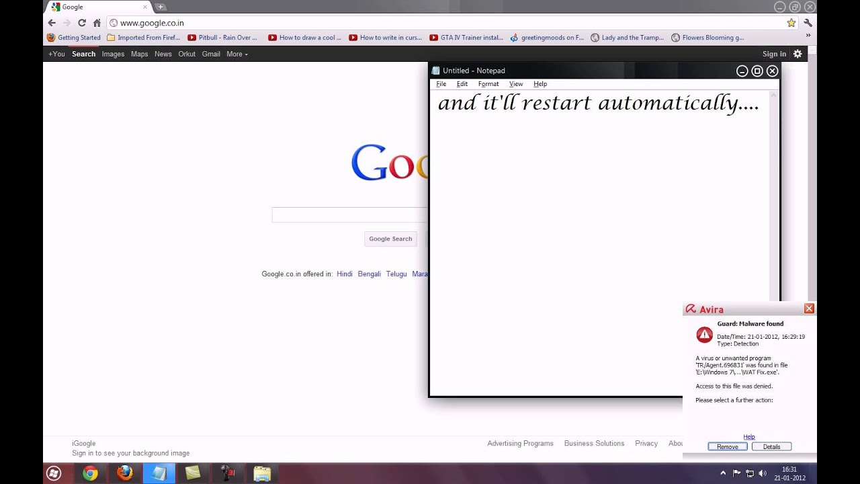Open Flowers Blooming bookmark
The width and height of the screenshot is (860, 484).
(x=707, y=38)
